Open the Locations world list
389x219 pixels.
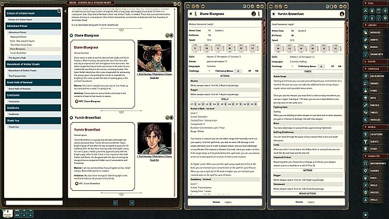click(x=375, y=134)
